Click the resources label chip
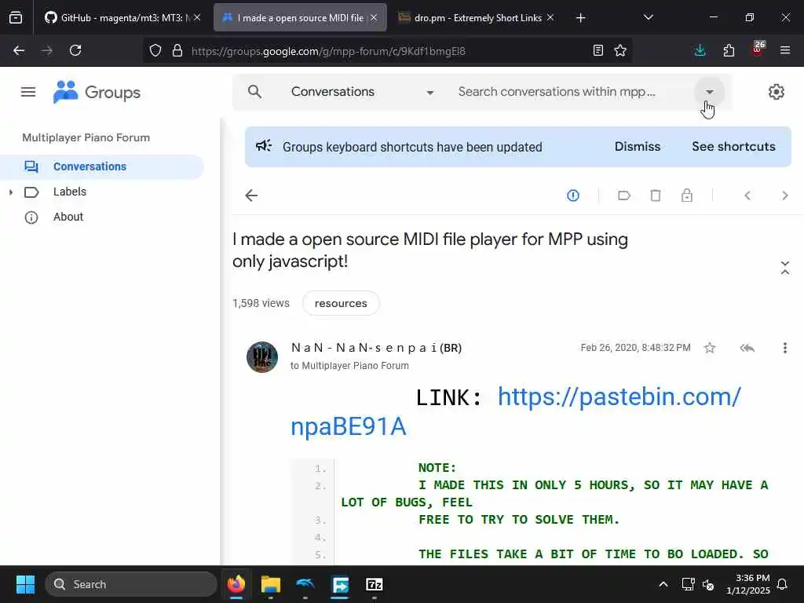 (x=341, y=304)
